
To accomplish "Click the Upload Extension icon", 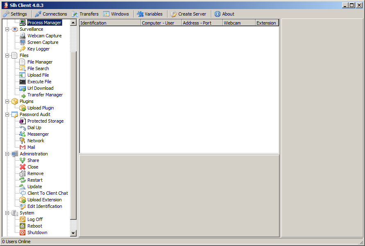I will [x=23, y=200].
